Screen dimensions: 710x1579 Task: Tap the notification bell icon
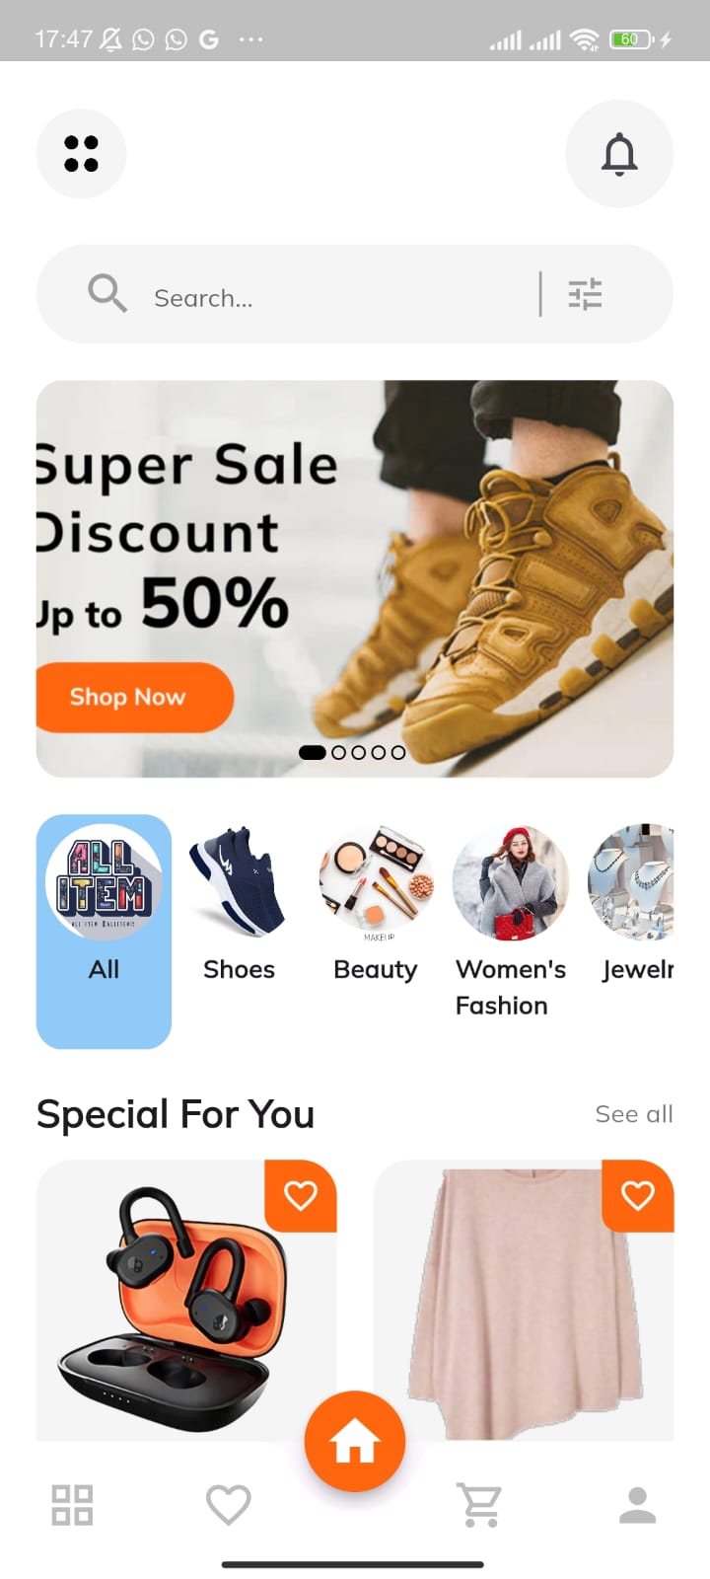(619, 154)
